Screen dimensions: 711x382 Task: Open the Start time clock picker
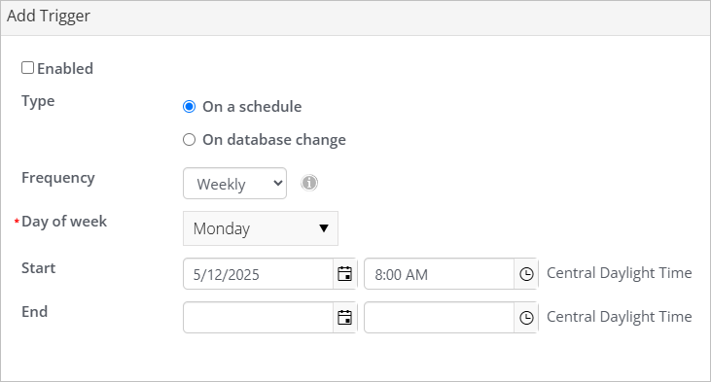(526, 274)
